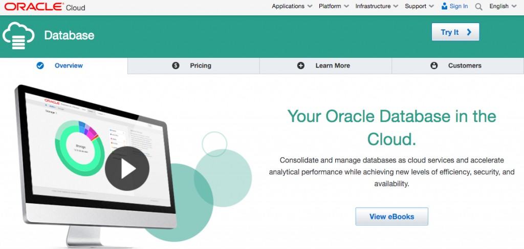Image resolution: width=524 pixels, height=249 pixels.
Task: Expand the Support menu
Action: [x=419, y=6]
